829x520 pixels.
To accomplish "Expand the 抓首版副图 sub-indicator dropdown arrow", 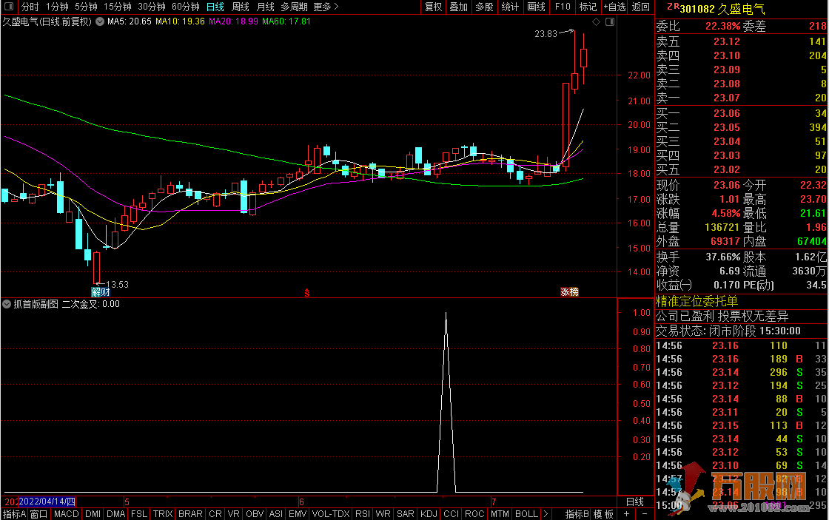I will [7, 305].
